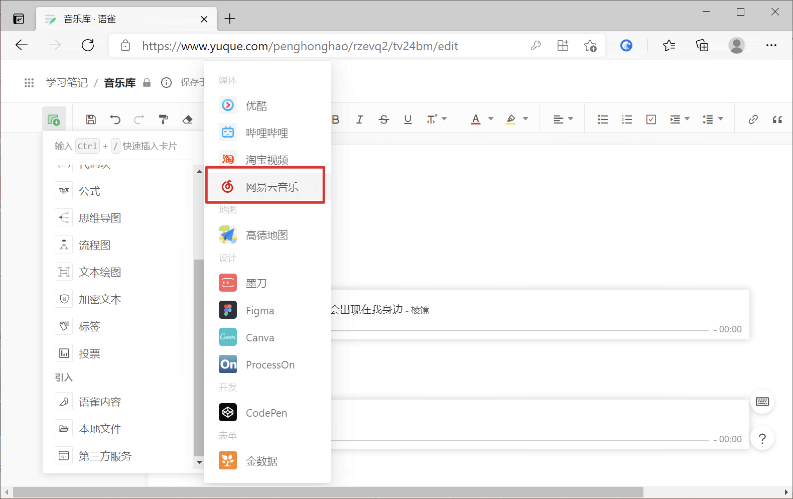Open browser settings and more menu
The width and height of the screenshot is (793, 499).
coord(771,46)
